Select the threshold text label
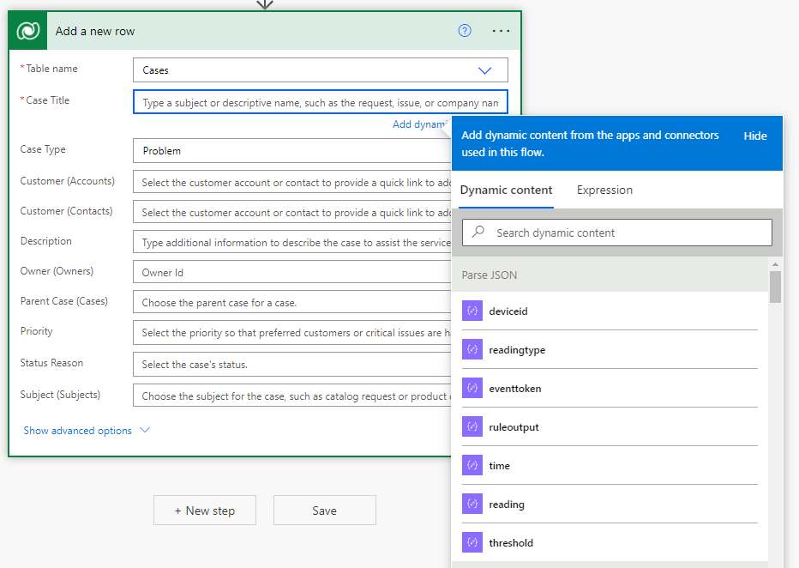The height and width of the screenshot is (568, 799). pos(511,543)
